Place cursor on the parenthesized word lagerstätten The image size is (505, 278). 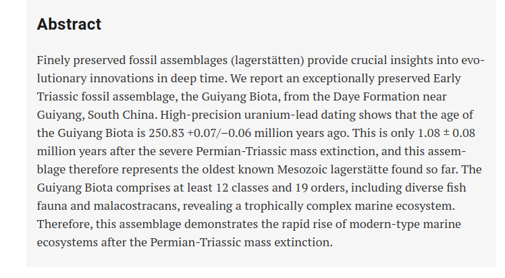click(x=267, y=61)
